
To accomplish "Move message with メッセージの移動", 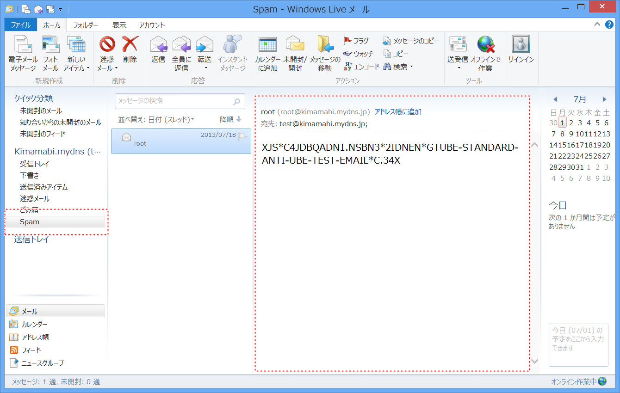I will (325, 55).
